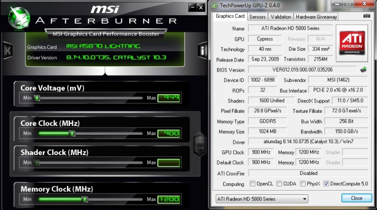Click the Memory Clock value box 1200
The width and height of the screenshot is (377, 210).
[169, 199]
